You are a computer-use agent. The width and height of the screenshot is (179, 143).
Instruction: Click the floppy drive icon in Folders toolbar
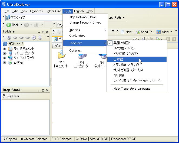pyautogui.click(x=9, y=38)
